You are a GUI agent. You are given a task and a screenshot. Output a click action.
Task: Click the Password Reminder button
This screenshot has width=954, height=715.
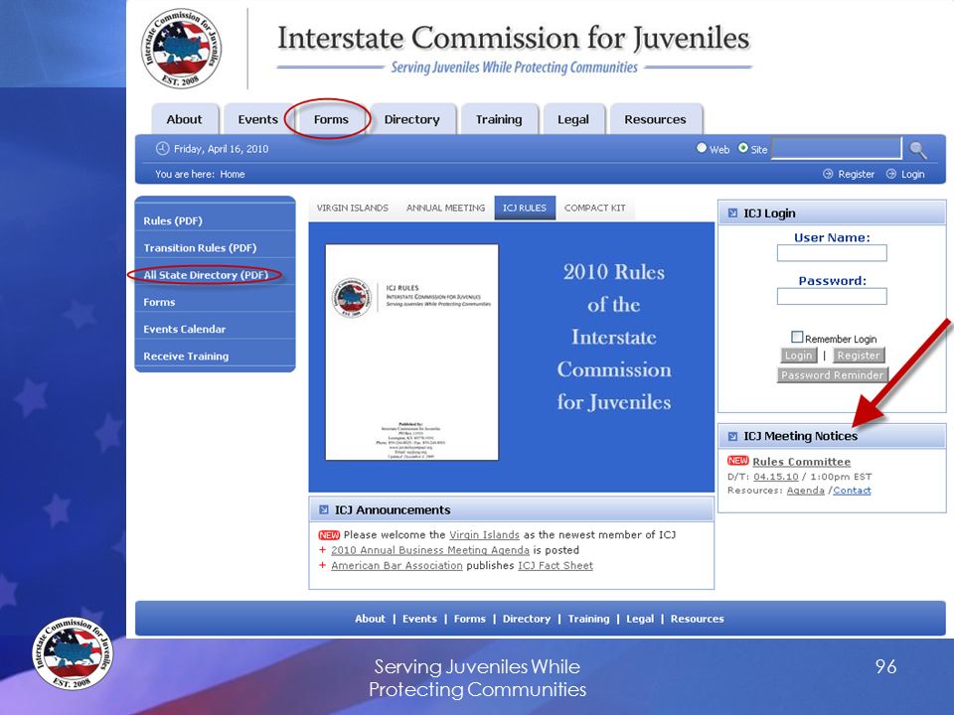pyautogui.click(x=833, y=375)
